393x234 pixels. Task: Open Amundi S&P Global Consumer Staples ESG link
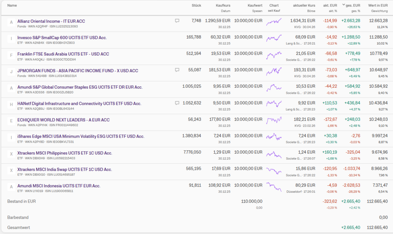(80, 87)
